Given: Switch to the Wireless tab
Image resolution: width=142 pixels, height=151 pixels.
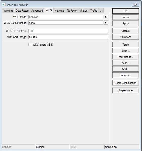Looking at the screenshot, I should 8,11.
